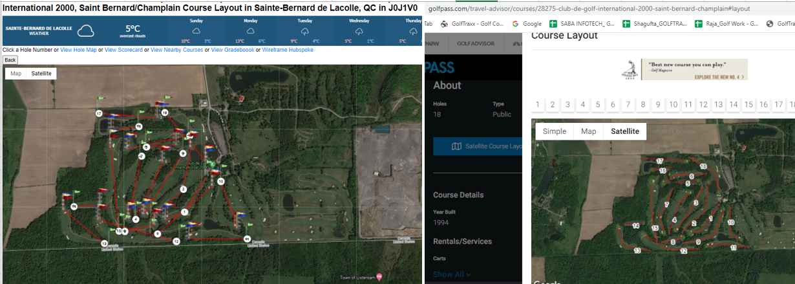Select hole 9 tab in Course Layout
Image resolution: width=795 pixels, height=284 pixels.
coord(658,104)
